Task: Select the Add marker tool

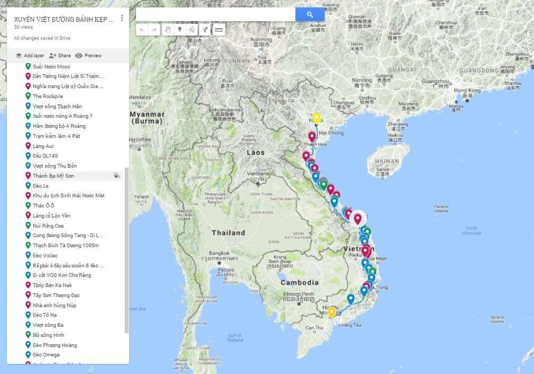Action: coord(180,30)
